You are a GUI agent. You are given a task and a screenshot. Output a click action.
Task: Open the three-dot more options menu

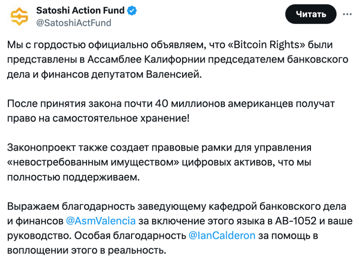coord(347,14)
